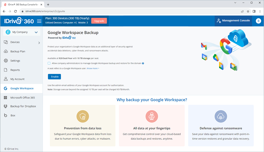Open the tab search chevron
The width and height of the screenshot is (264, 152).
tap(235, 3)
